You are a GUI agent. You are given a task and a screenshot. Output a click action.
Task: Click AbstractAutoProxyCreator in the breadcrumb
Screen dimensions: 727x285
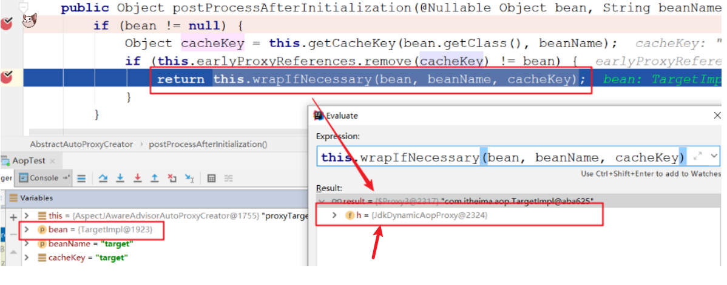81,144
